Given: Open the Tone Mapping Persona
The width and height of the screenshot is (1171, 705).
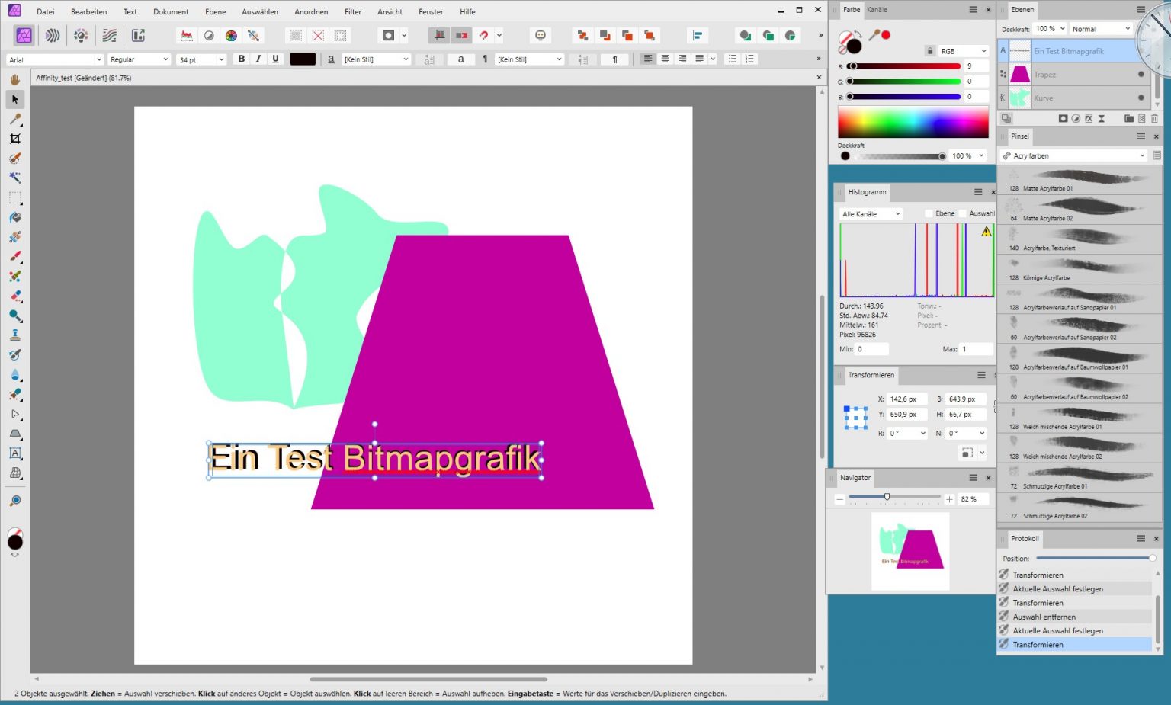Looking at the screenshot, I should pyautogui.click(x=110, y=36).
